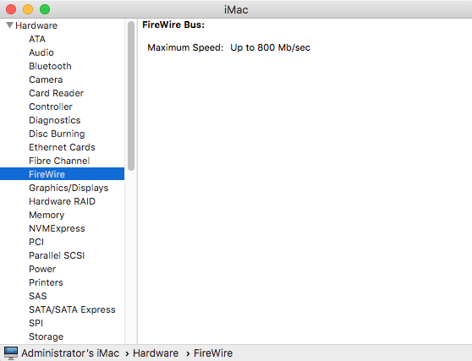This screenshot has height=361, width=472.
Task: Open the PCI section
Action: tap(36, 242)
